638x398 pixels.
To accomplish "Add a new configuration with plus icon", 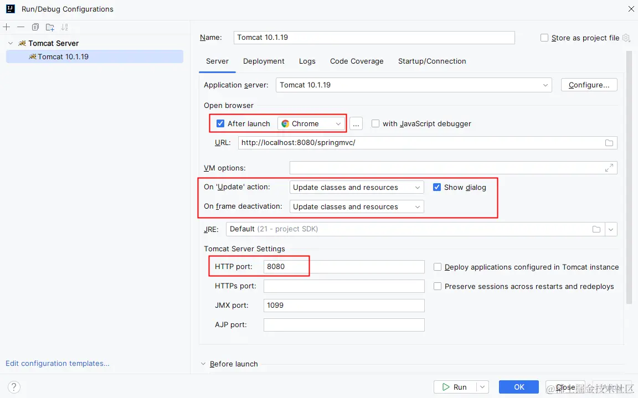I will (x=7, y=27).
